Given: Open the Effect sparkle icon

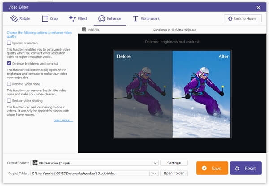Looking at the screenshot, I should point(73,18).
